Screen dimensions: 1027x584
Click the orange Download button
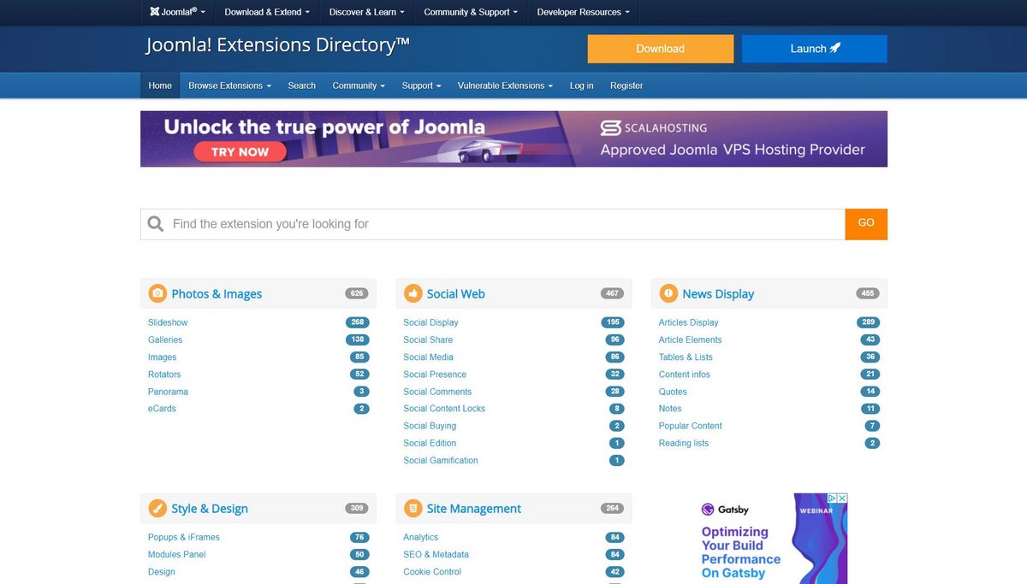pyautogui.click(x=660, y=49)
